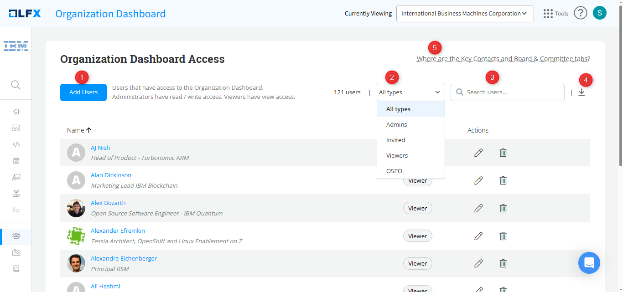Screen dimensions: 623x292
Task: Open the help question mark icon
Action: [x=580, y=13]
